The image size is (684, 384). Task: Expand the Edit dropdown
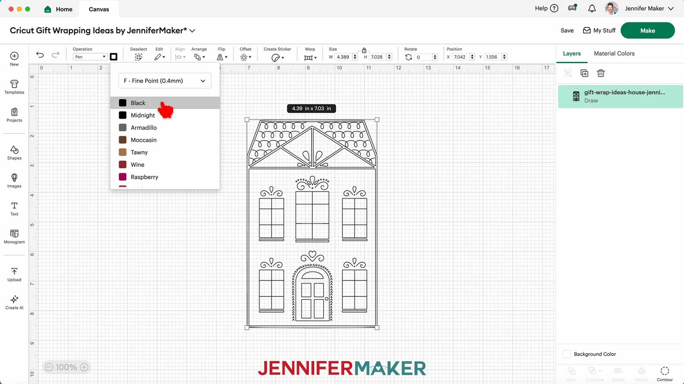160,57
